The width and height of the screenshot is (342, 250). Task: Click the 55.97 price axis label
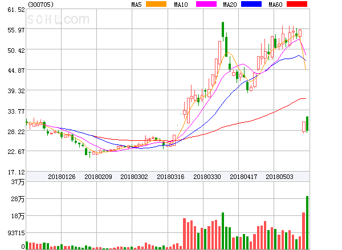pyautogui.click(x=16, y=30)
